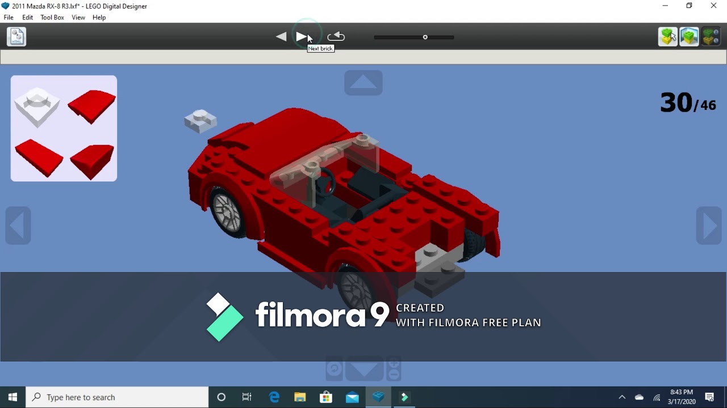
Task: Open Windows Start menu
Action: pos(12,397)
